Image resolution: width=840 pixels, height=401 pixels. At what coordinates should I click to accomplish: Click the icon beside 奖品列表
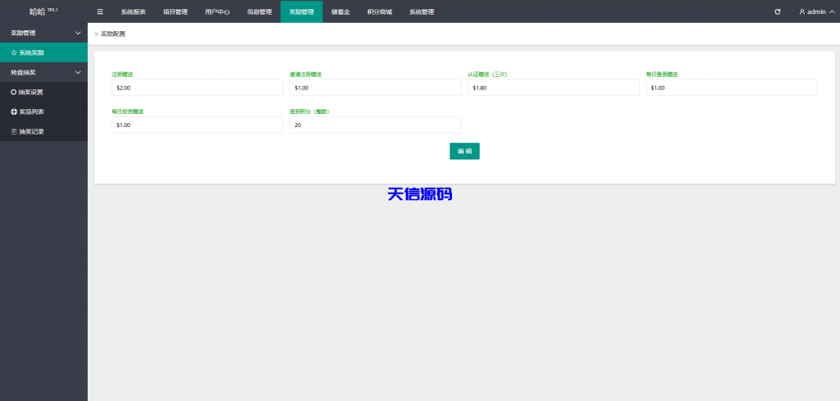tap(14, 112)
